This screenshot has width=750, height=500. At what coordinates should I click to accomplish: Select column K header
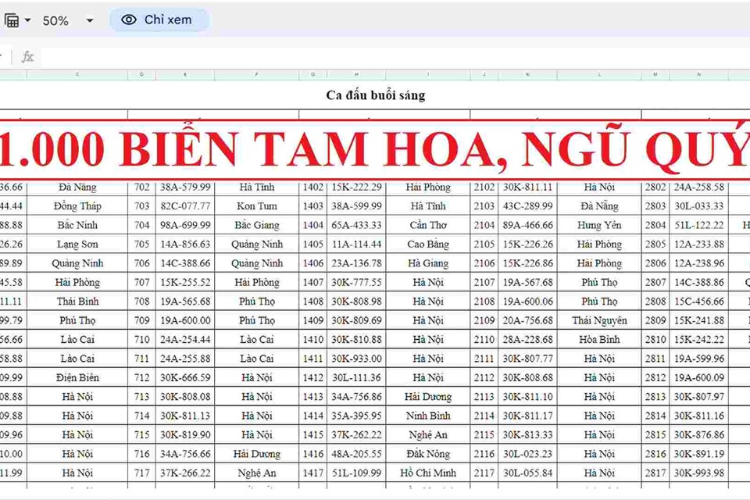pyautogui.click(x=527, y=75)
